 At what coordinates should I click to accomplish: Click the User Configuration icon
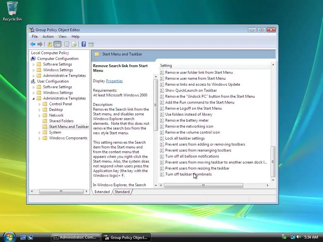[33, 81]
